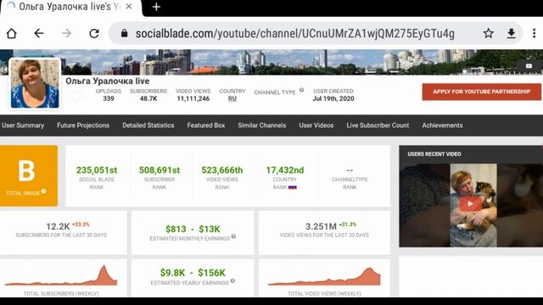Close the Ольга Уралочка live tab
This screenshot has width=543, height=305.
[128, 7]
